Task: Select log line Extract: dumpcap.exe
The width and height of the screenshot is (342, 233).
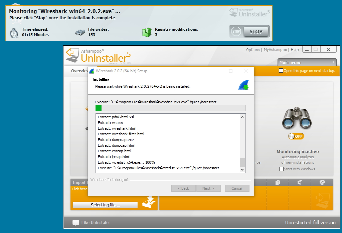Action: tap(116, 140)
